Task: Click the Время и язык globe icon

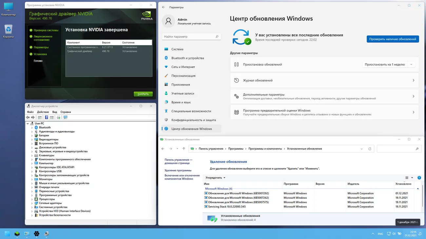Action: click(x=166, y=102)
